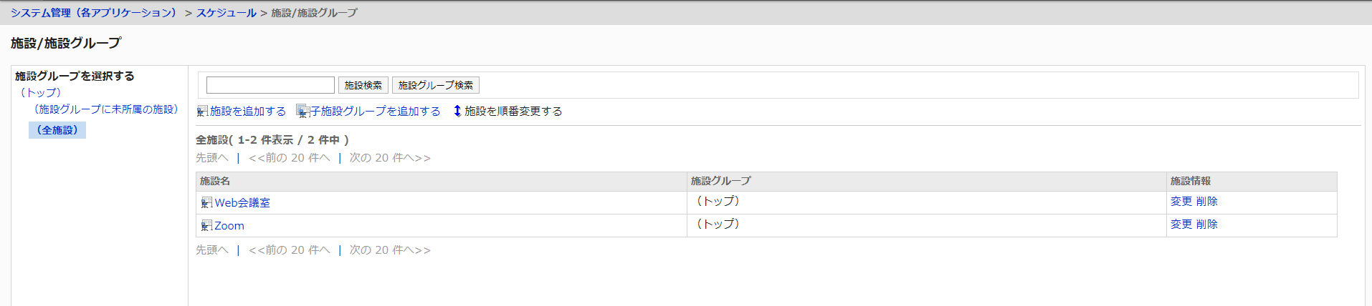
Task: Go to システム管理（各アプリケーション） breadcrumb
Action: (93, 13)
